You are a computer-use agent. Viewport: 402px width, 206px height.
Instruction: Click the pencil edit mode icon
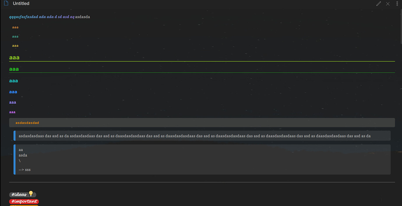(x=378, y=4)
